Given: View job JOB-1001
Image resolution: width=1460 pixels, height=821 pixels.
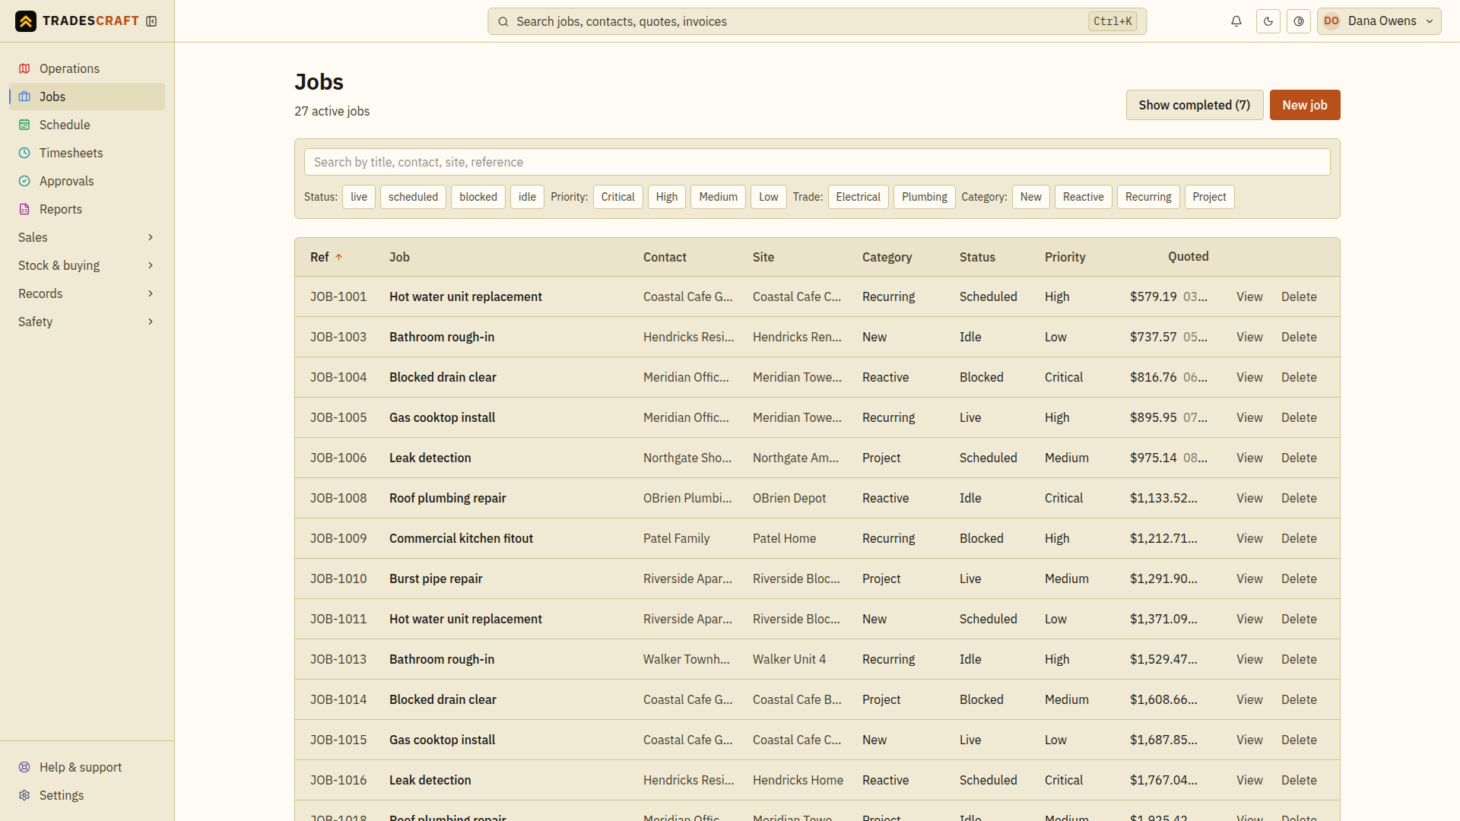Looking at the screenshot, I should (x=1249, y=296).
